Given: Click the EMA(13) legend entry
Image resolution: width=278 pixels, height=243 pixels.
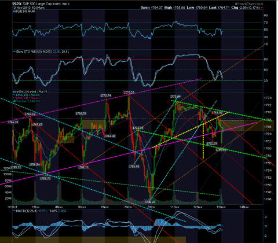Looking at the screenshot, I should 26,95.
